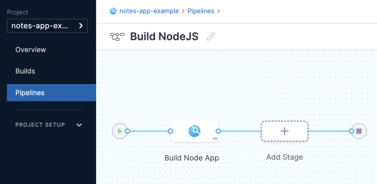Expand the PROJECT SETUP section

click(x=49, y=125)
